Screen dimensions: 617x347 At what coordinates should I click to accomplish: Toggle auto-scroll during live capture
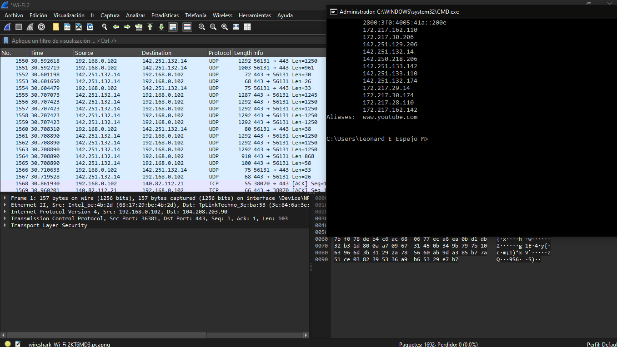173,27
